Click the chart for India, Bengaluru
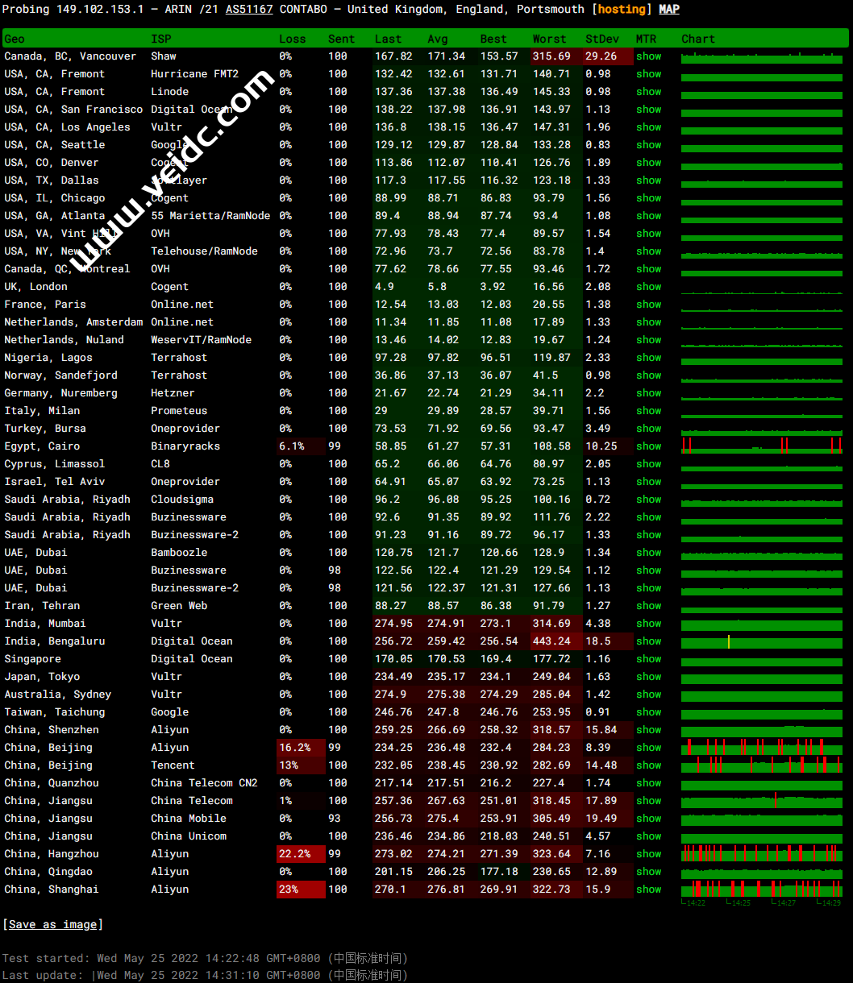Image resolution: width=853 pixels, height=983 pixels. [762, 641]
